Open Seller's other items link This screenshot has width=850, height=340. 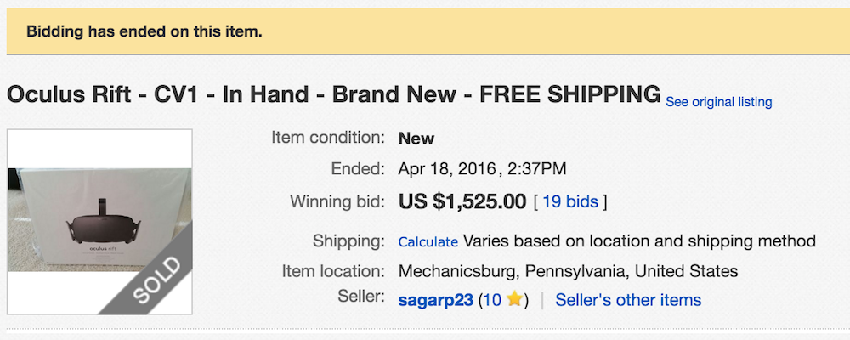(628, 300)
